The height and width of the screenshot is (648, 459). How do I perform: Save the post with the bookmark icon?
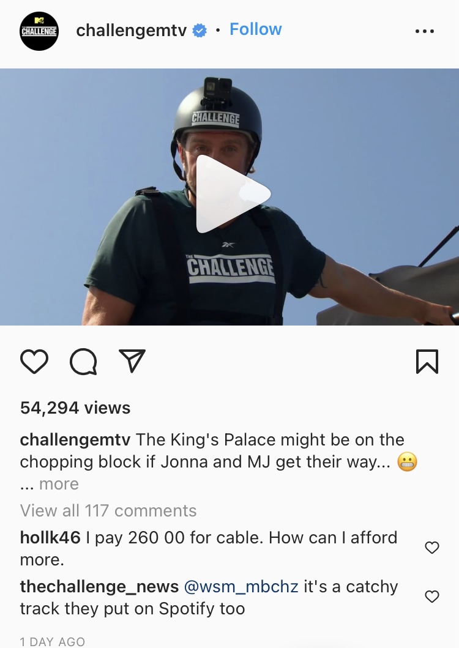click(x=427, y=362)
